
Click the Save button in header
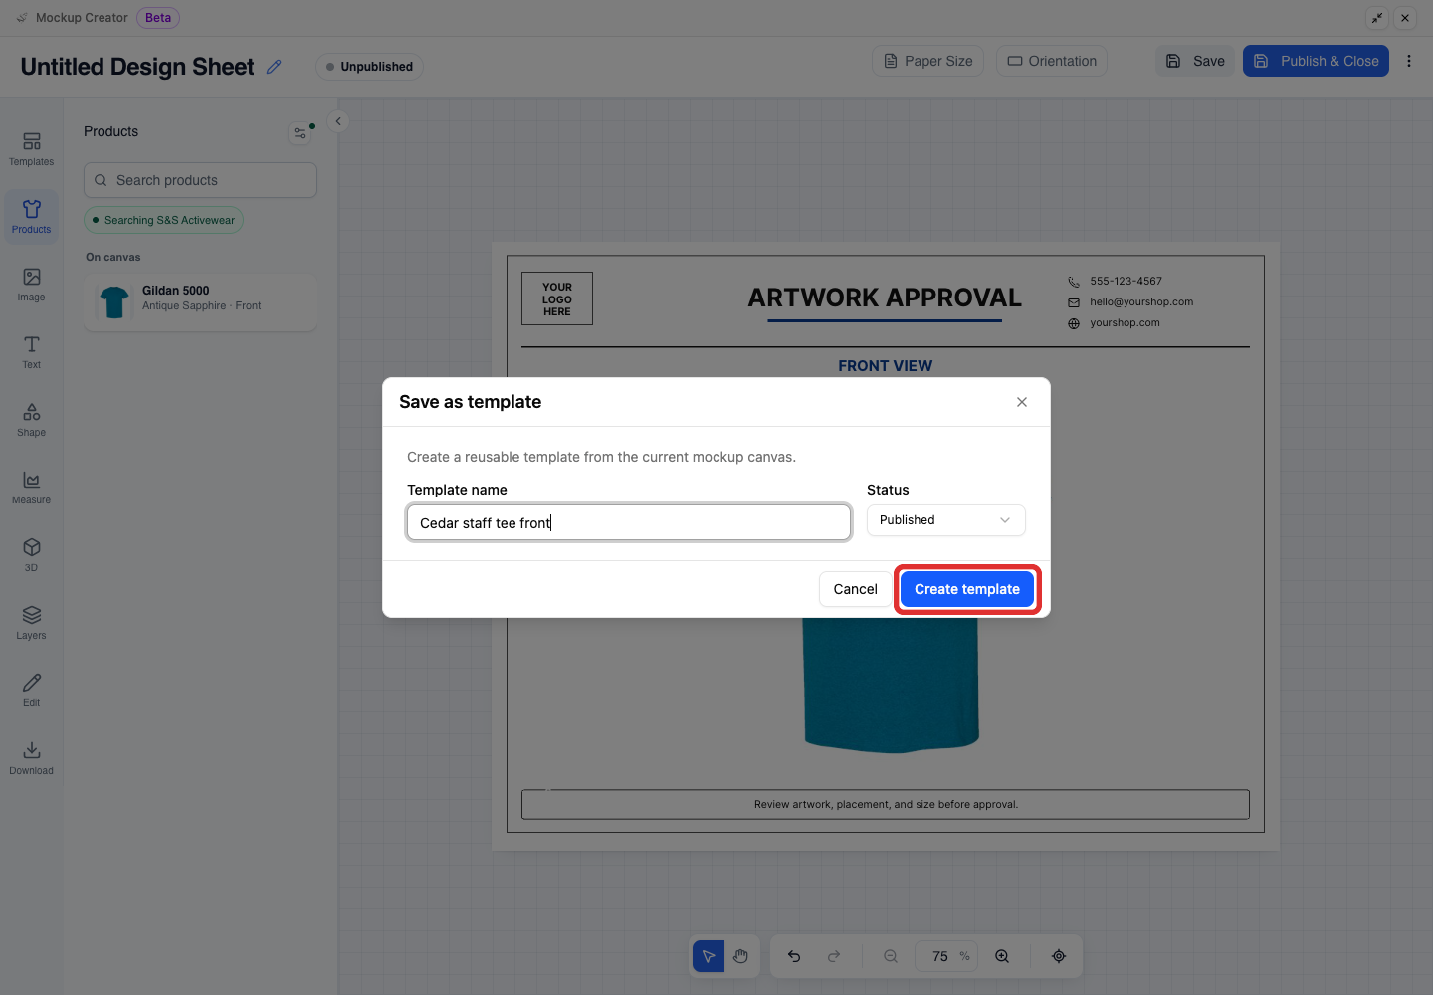click(1195, 61)
